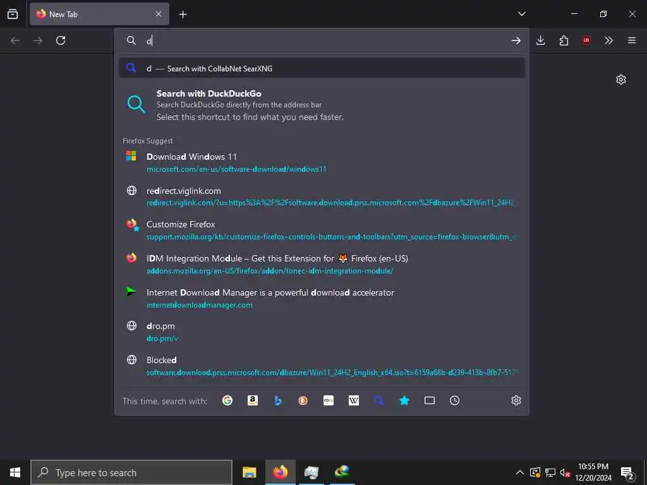
Task: Click Firefox icon in the taskbar
Action: pos(281,472)
